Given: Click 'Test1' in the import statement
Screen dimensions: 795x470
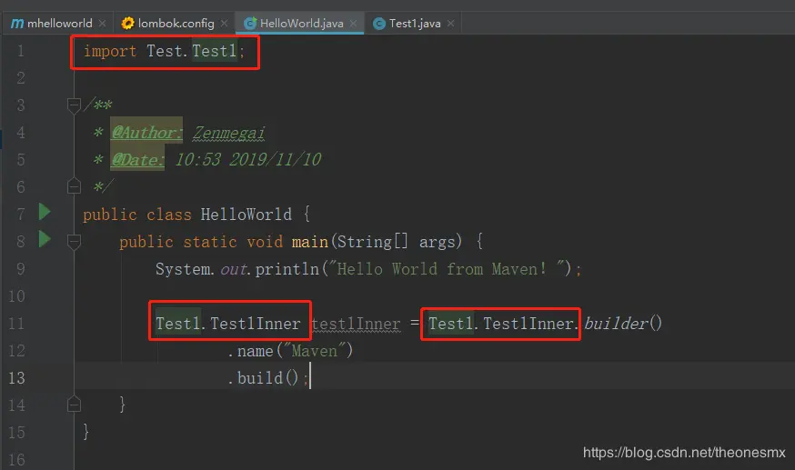Looking at the screenshot, I should [215, 51].
